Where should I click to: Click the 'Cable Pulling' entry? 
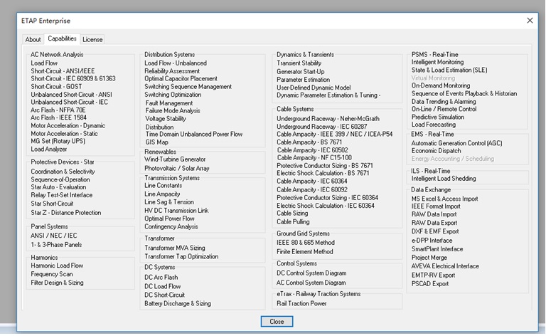(293, 221)
